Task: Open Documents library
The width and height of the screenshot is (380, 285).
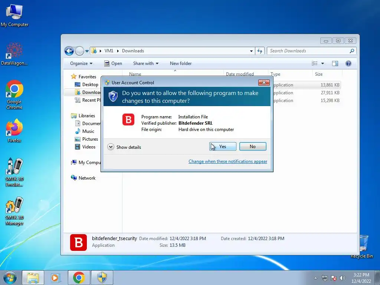Action: (x=88, y=123)
